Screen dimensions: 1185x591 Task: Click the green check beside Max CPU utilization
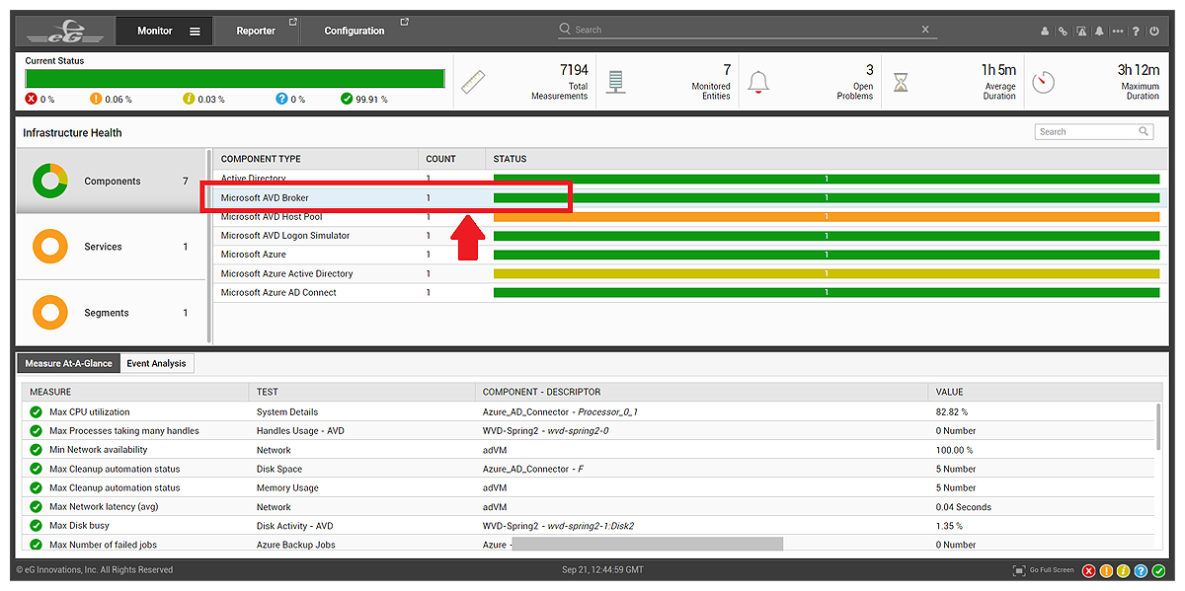point(37,412)
